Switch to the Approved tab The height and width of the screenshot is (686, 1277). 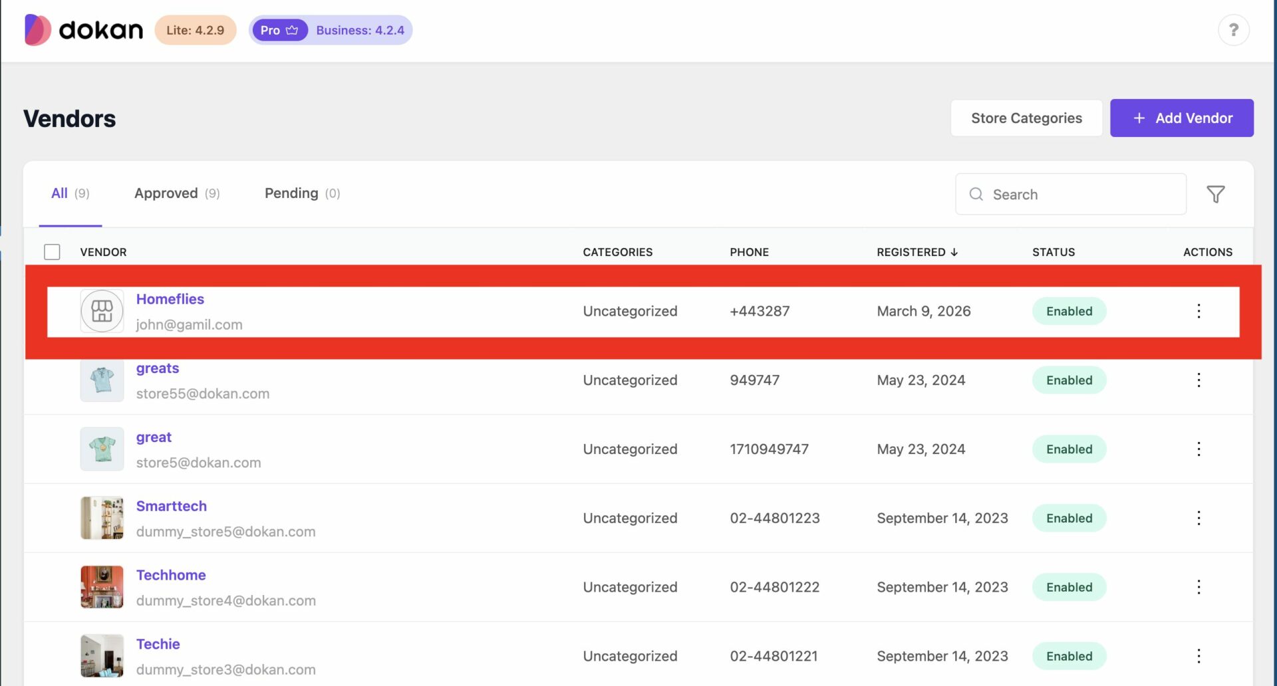tap(166, 193)
